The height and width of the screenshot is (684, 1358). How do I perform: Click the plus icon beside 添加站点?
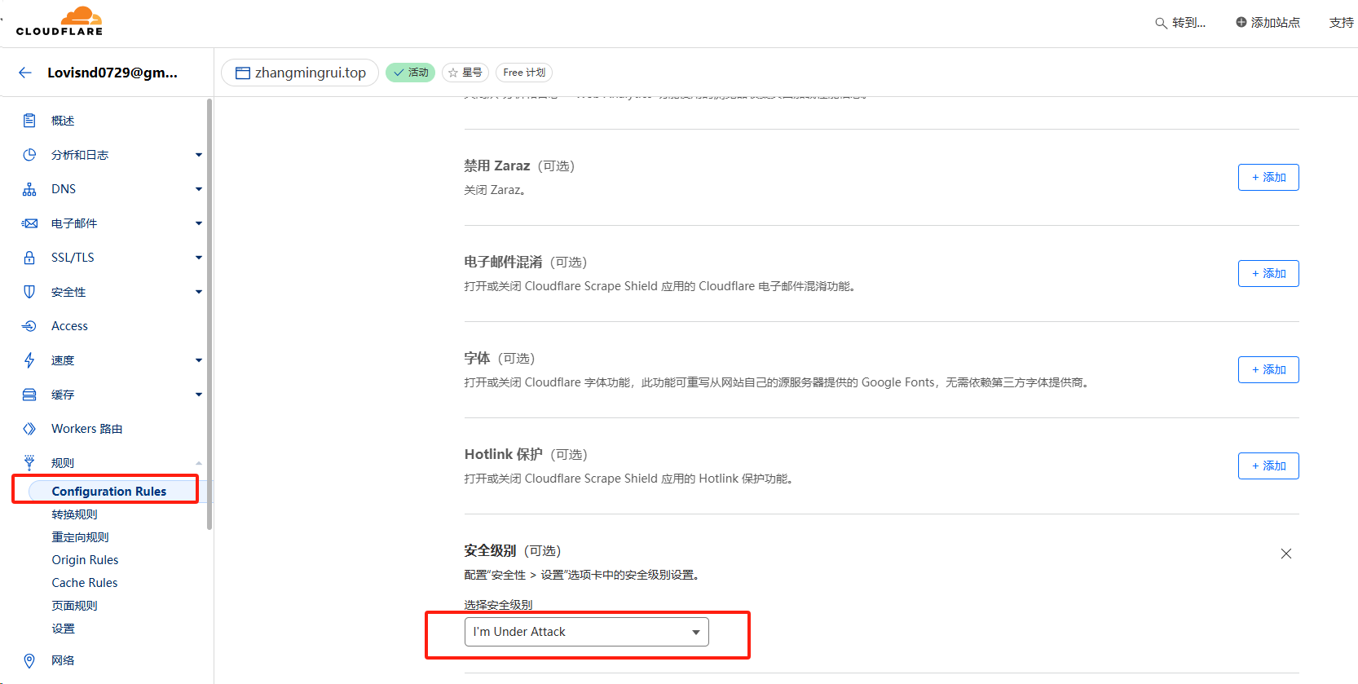1241,22
